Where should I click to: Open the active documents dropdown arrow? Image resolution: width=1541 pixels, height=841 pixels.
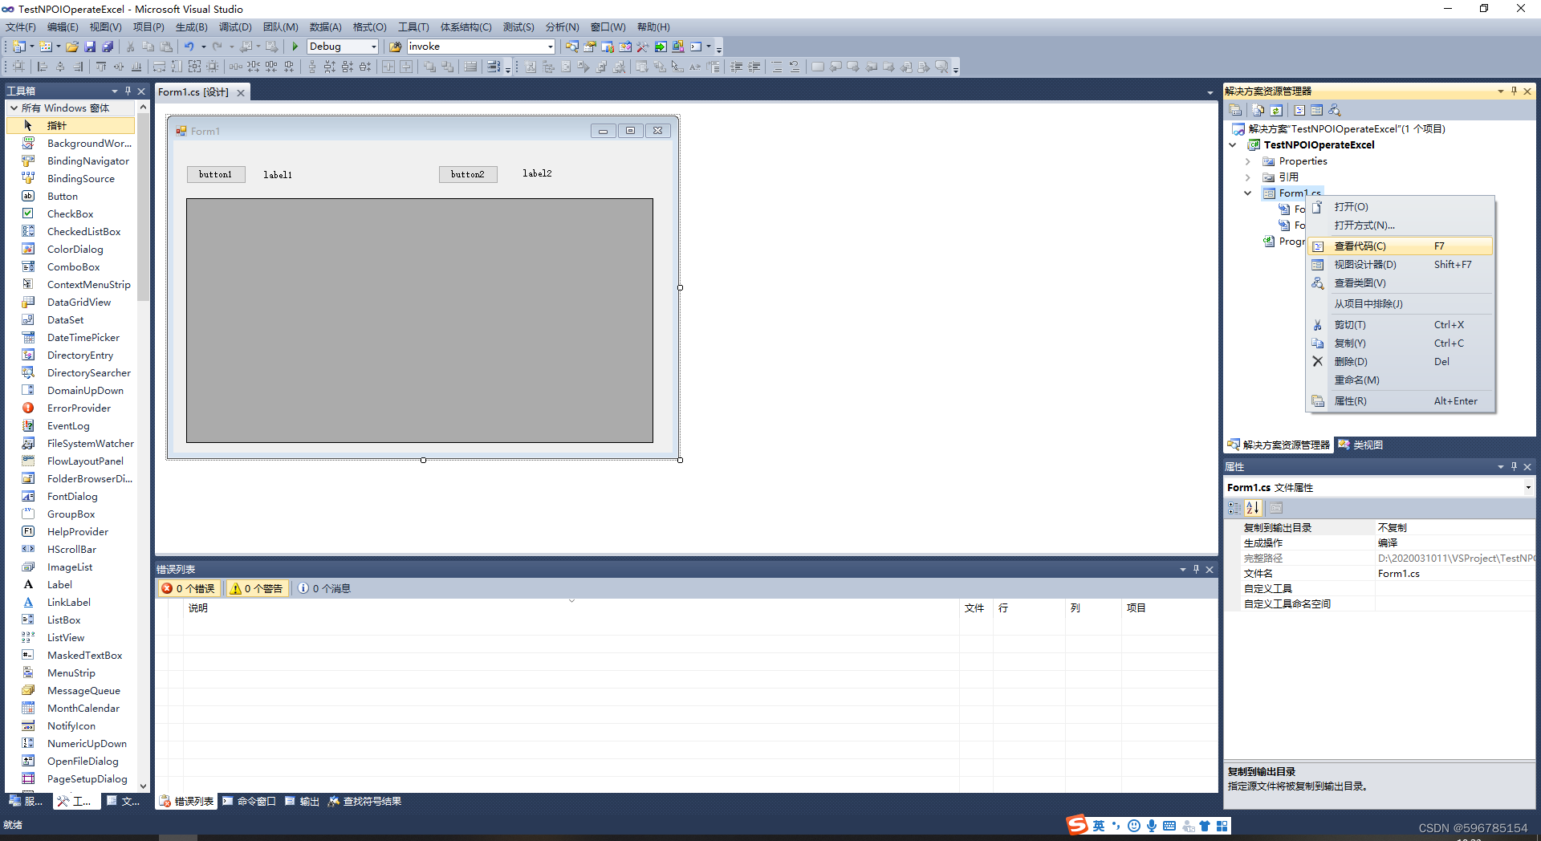coord(1210,93)
